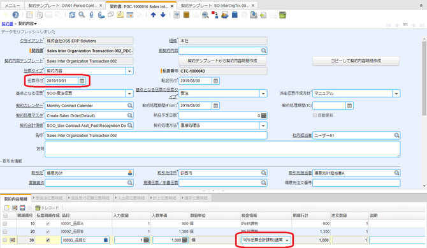Click search icon in 前契約内容 field
Viewport: 427px width, 248px height.
pyautogui.click(x=263, y=51)
